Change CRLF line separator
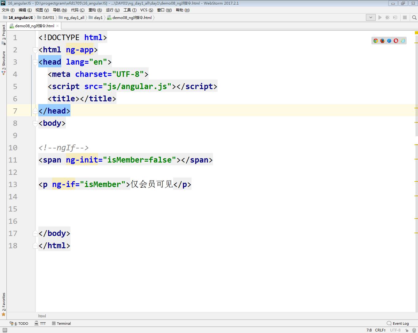 [380, 330]
